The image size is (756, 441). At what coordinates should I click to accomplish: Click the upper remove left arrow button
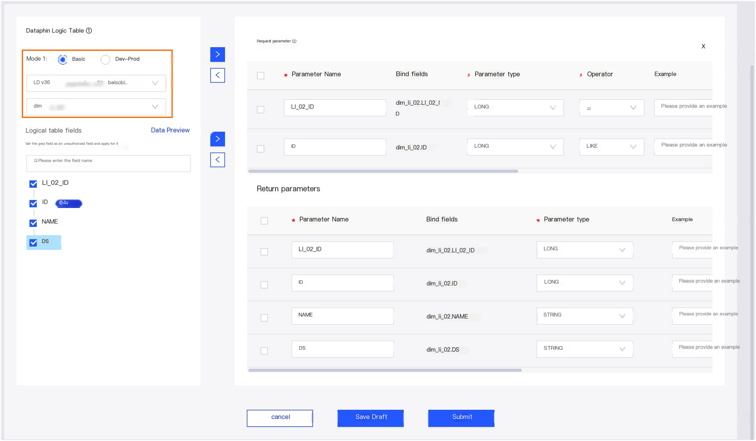[x=217, y=75]
